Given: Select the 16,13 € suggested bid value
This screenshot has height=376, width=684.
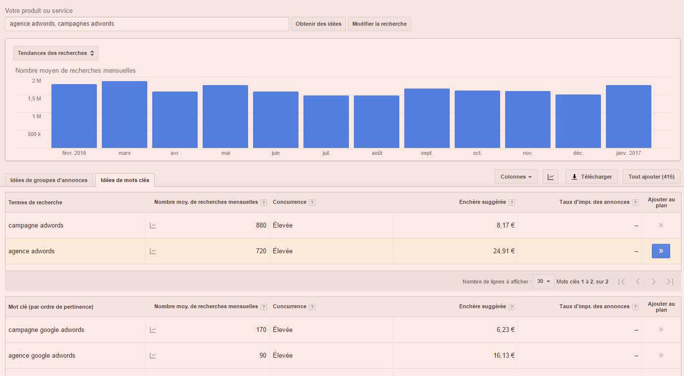Looking at the screenshot, I should click(504, 356).
